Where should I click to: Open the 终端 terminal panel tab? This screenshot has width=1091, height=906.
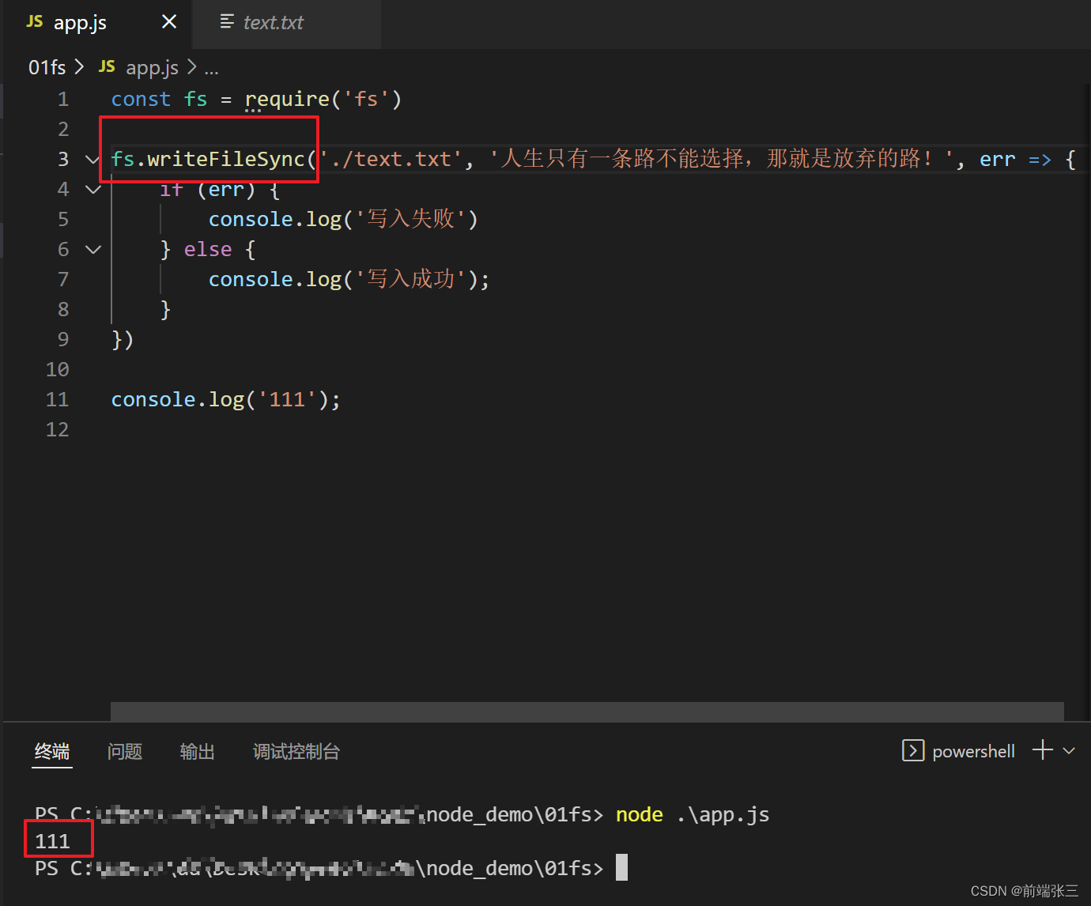tap(52, 751)
